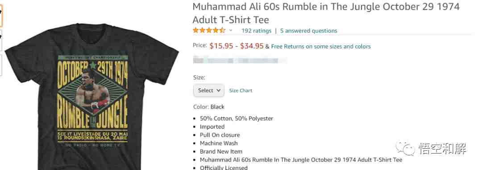Open the Size Select dropdown
Screen dimensions: 482x170
(209, 90)
